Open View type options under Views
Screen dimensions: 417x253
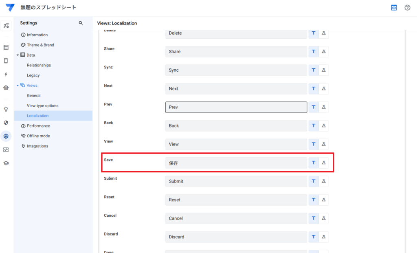pos(42,106)
